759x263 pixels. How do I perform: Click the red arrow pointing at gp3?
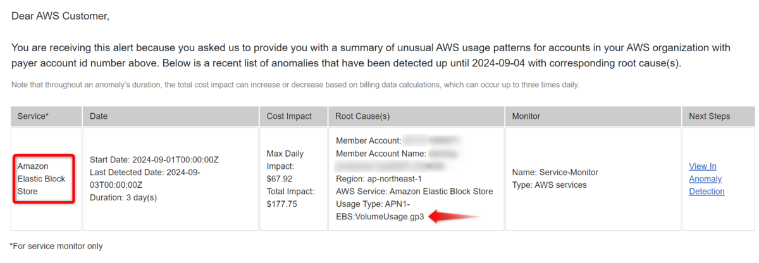[454, 217]
